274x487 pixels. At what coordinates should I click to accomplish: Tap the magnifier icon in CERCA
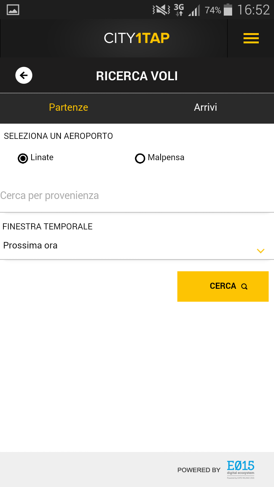pos(244,286)
